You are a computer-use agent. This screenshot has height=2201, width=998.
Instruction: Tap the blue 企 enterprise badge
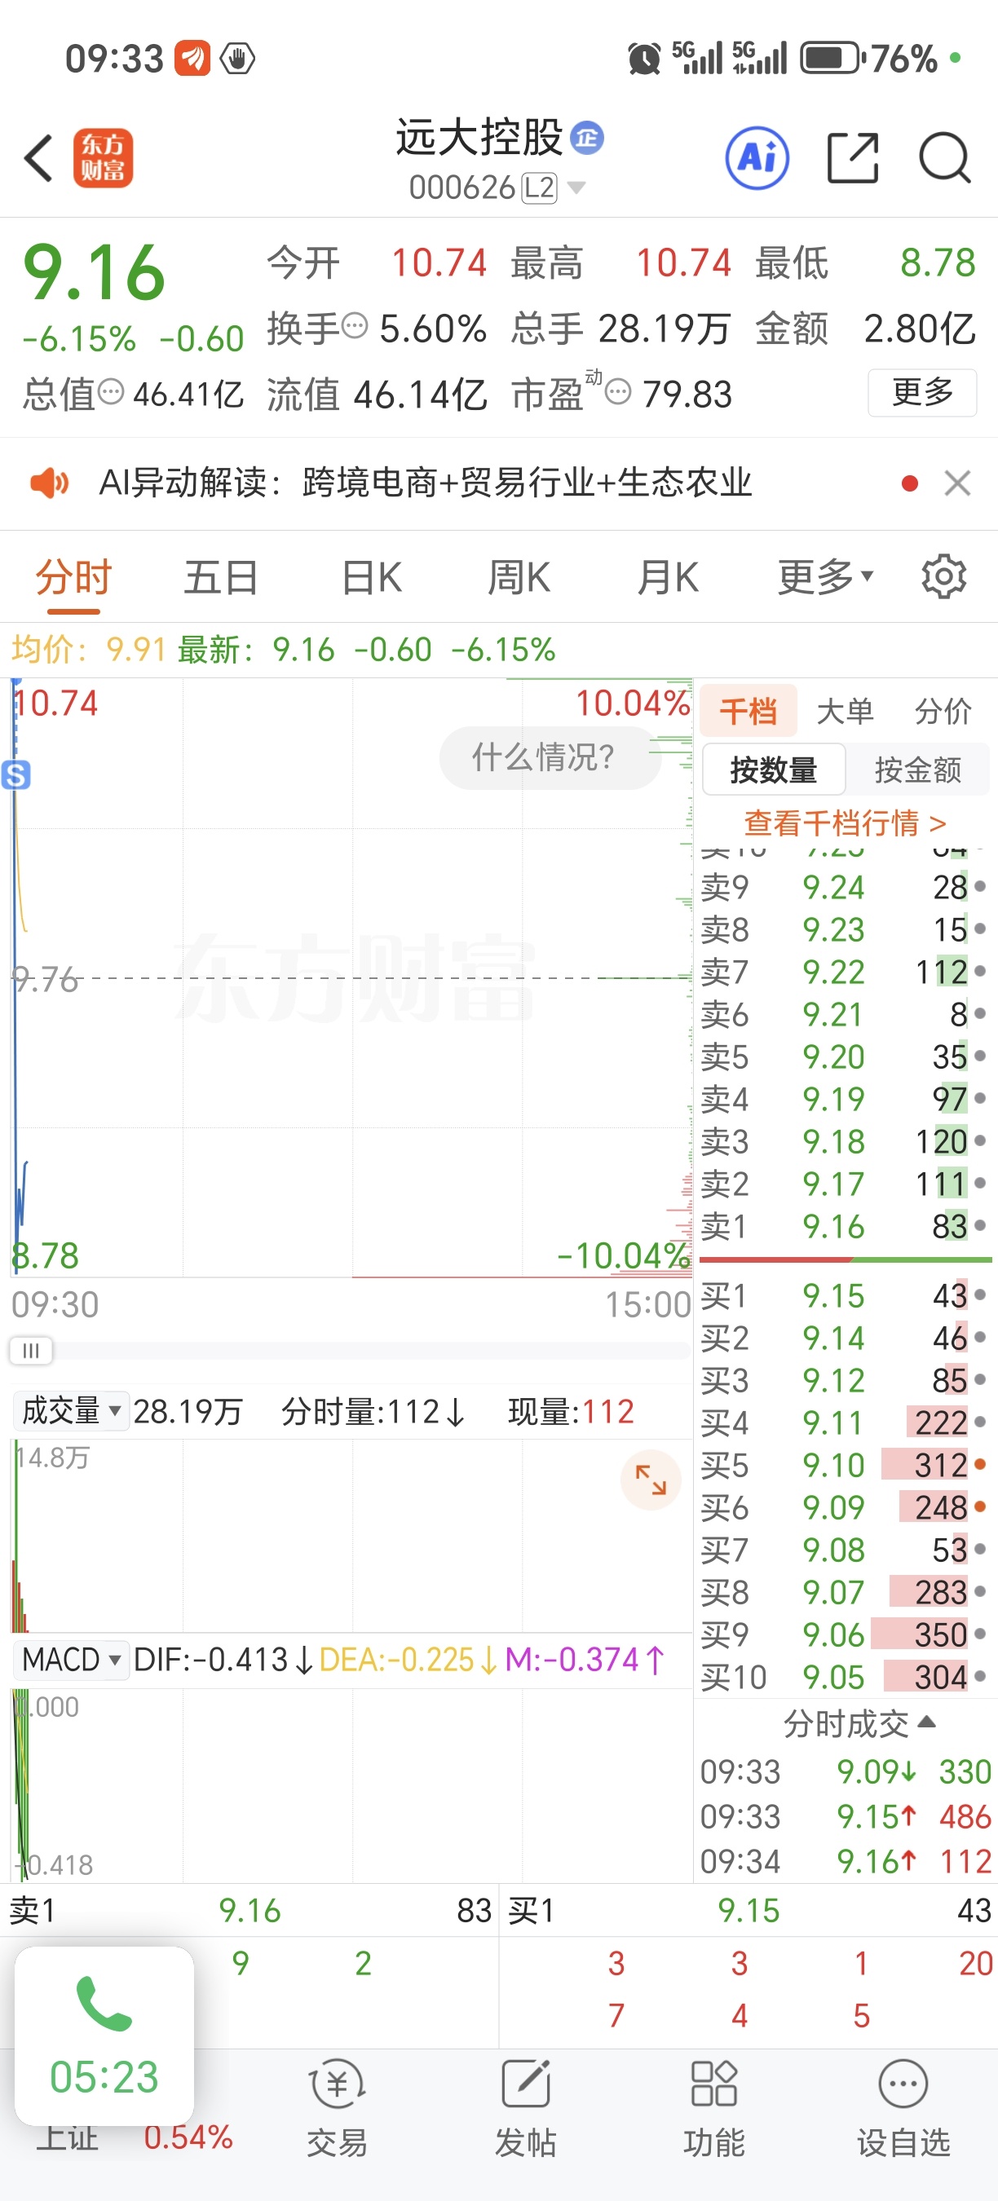587,138
